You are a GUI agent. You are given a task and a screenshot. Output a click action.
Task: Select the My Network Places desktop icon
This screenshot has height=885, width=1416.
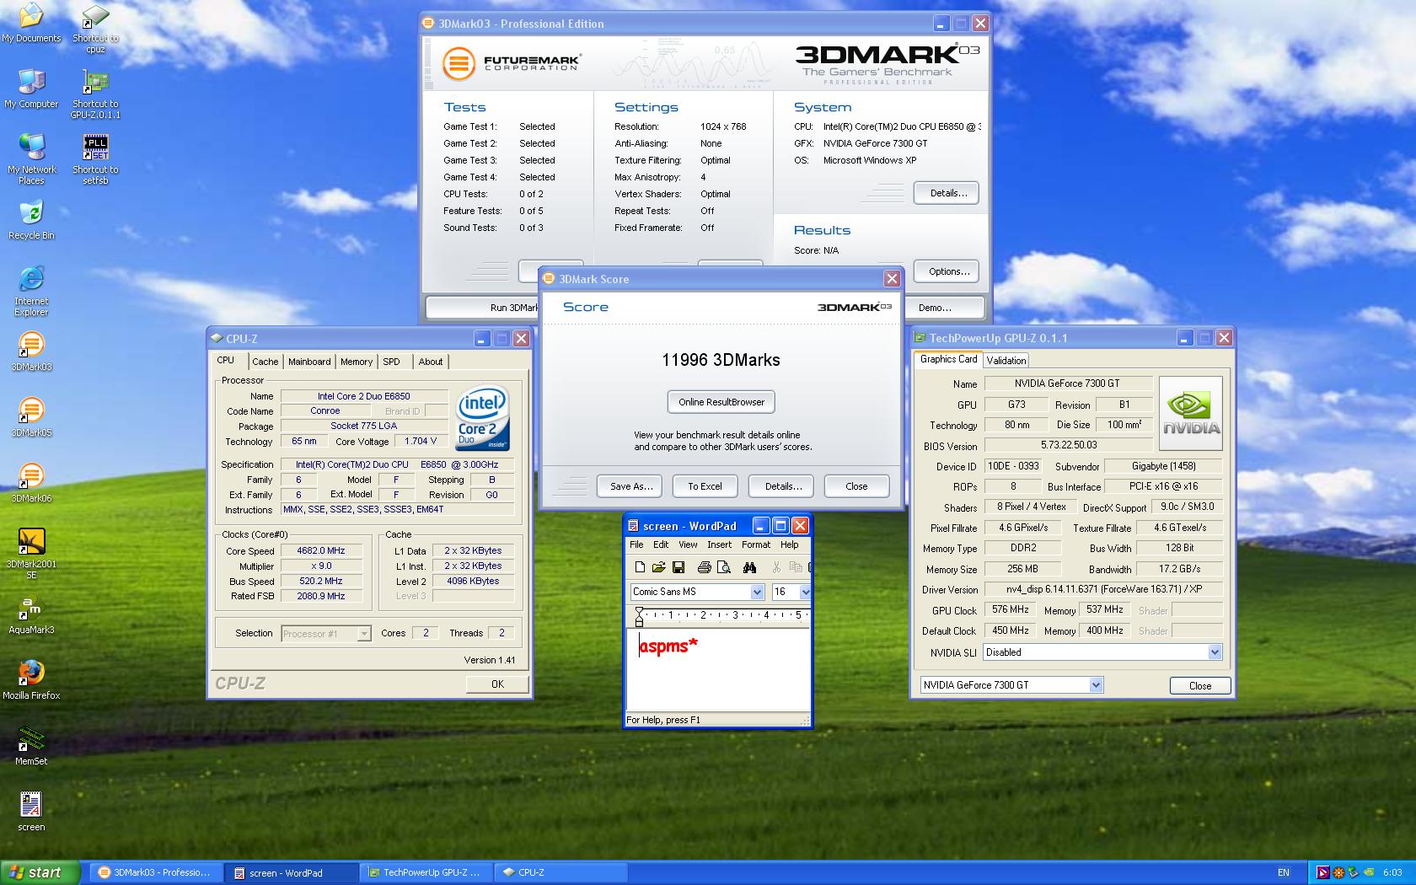31,158
